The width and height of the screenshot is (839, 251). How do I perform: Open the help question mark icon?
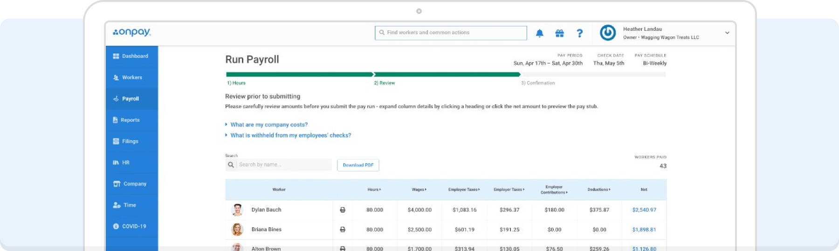pyautogui.click(x=579, y=33)
